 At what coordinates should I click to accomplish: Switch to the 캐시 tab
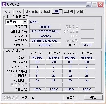click(18, 12)
